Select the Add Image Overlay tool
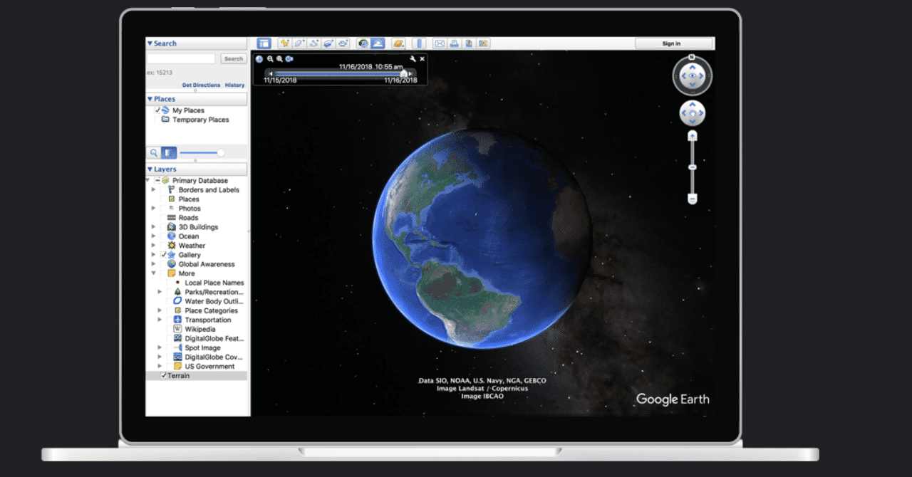The image size is (912, 477). (328, 43)
